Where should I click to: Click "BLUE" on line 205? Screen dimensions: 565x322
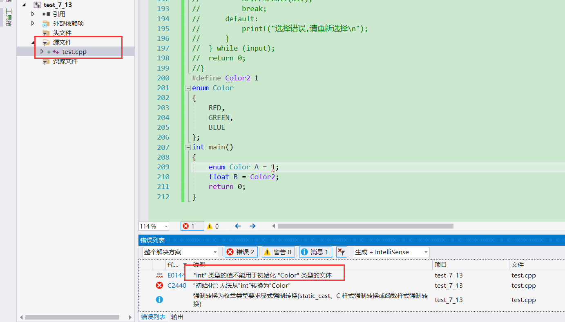(217, 127)
